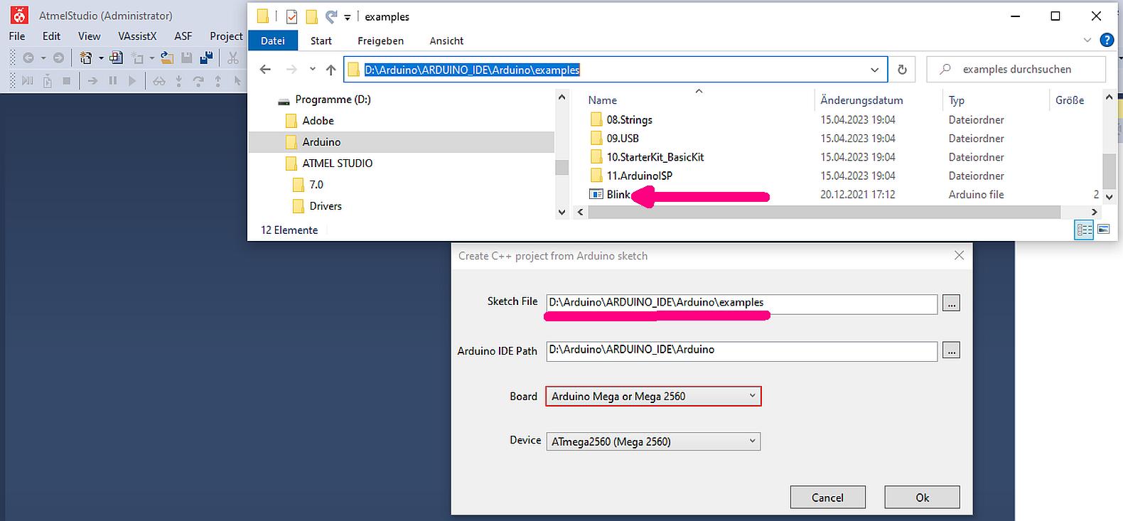Open the VAssistX menu
The width and height of the screenshot is (1123, 521).
[137, 36]
